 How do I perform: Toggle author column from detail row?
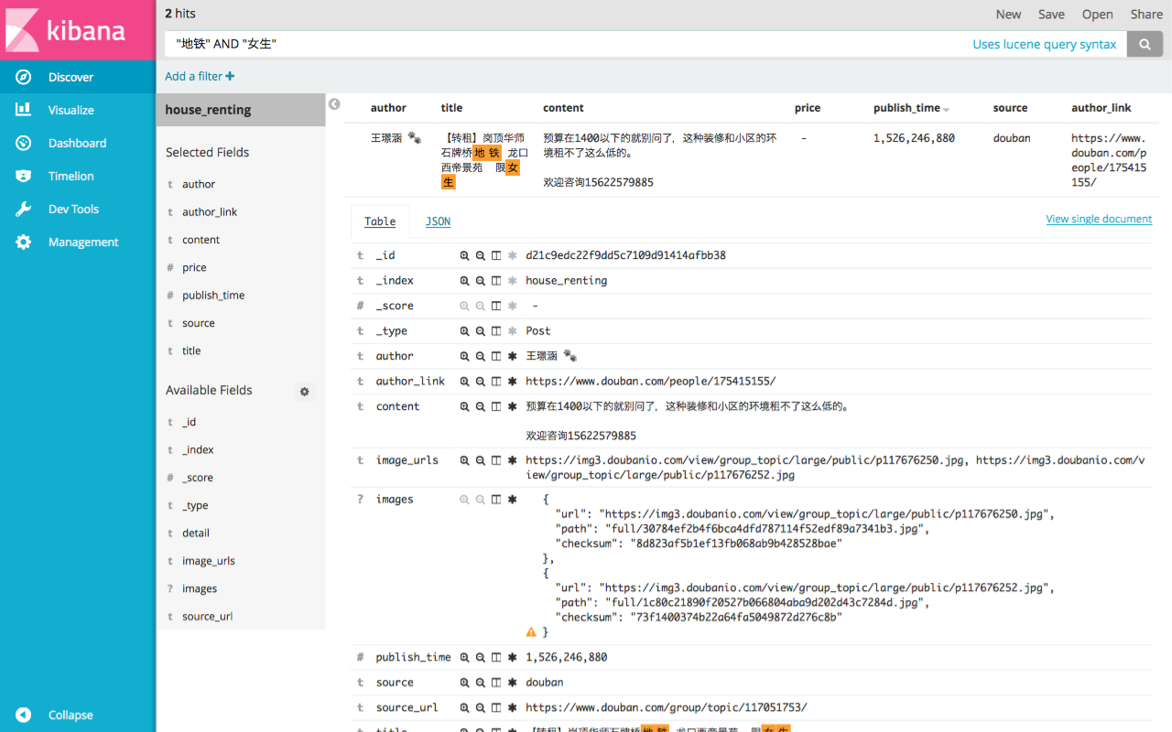click(496, 356)
